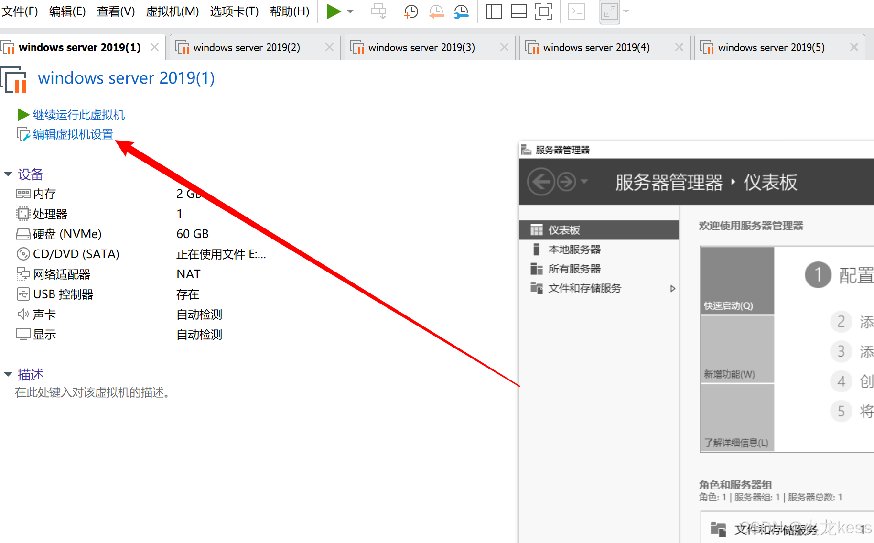Click the stretch guest display icon
This screenshot has width=874, height=543.
[x=609, y=11]
